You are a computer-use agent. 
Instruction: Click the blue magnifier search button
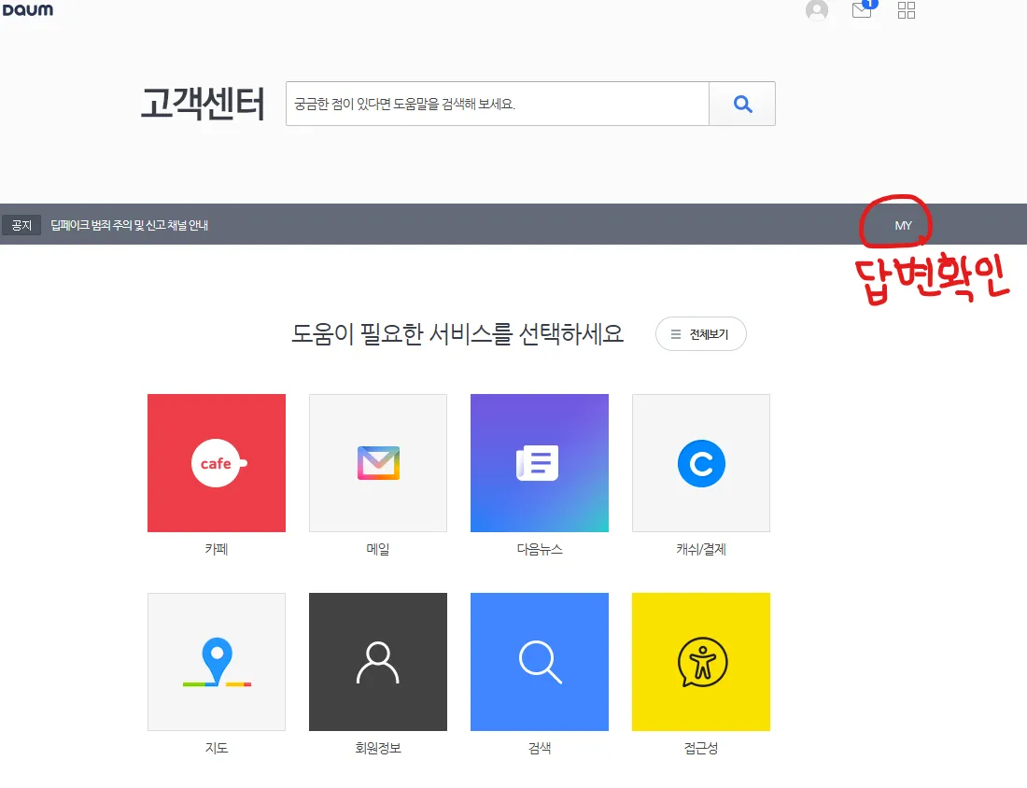(x=741, y=104)
